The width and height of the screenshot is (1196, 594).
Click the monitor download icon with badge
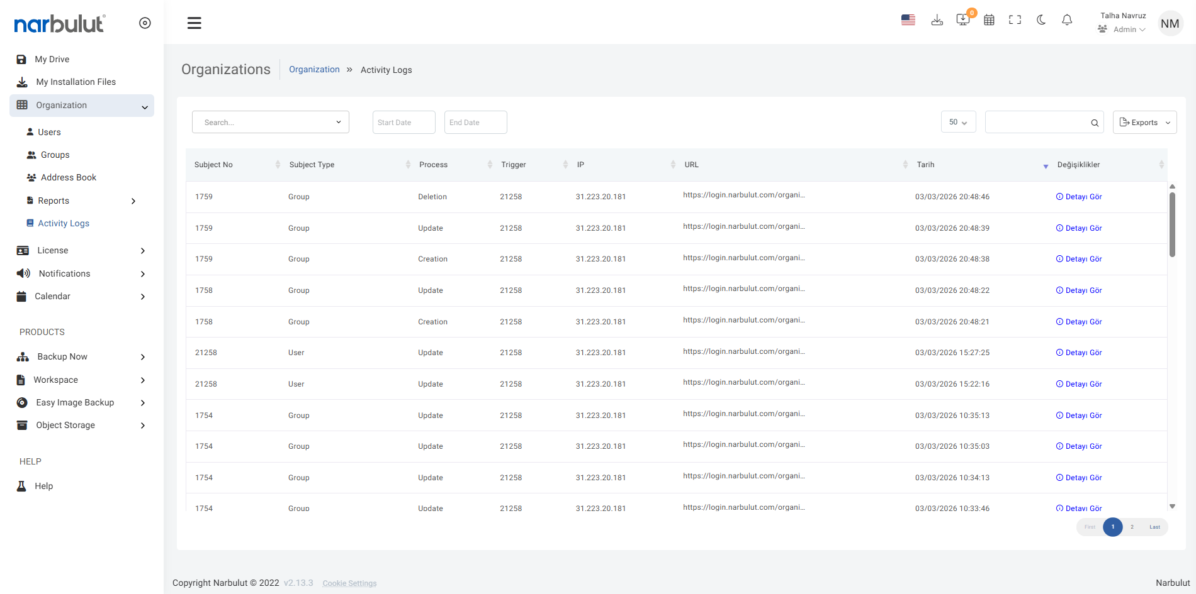click(x=962, y=20)
